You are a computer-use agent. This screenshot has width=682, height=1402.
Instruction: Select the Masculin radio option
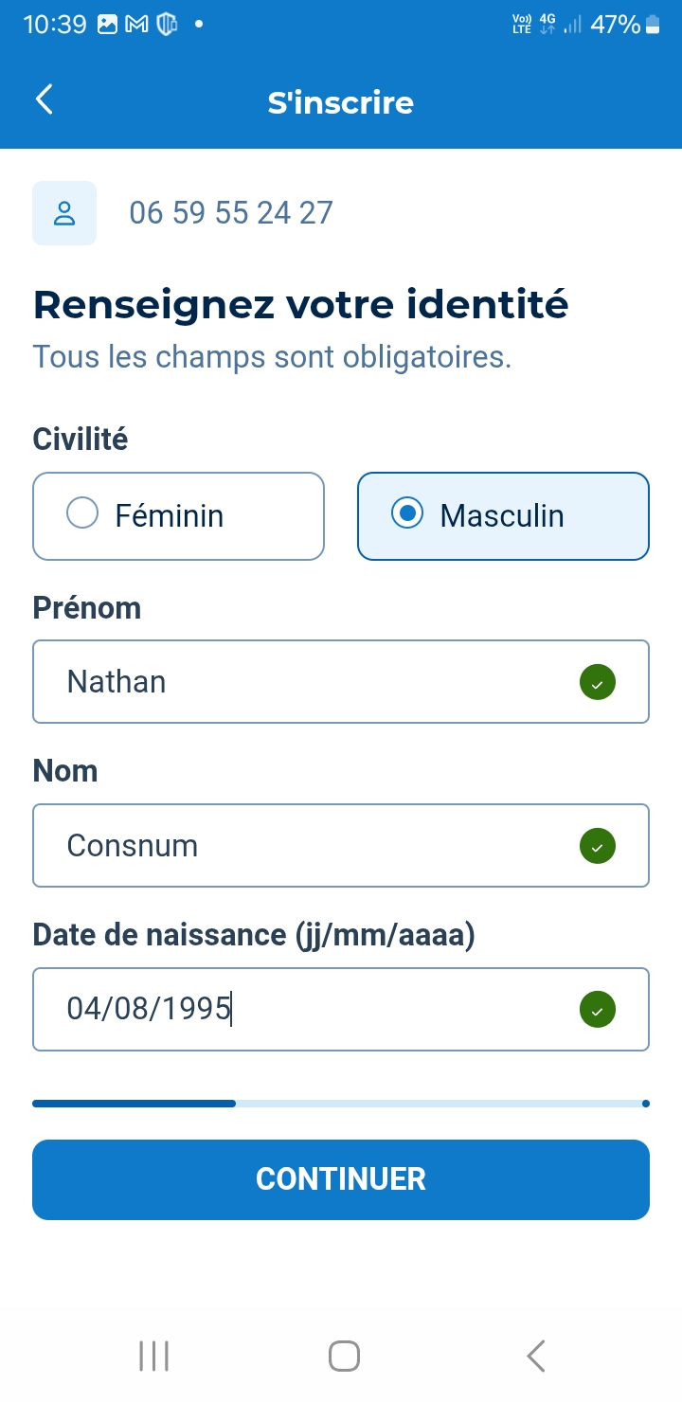[503, 516]
